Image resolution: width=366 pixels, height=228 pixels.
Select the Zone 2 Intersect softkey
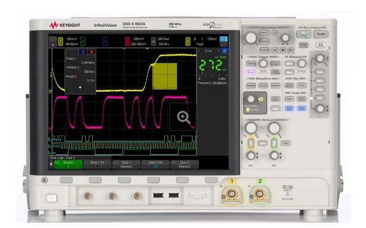pyautogui.click(x=184, y=164)
